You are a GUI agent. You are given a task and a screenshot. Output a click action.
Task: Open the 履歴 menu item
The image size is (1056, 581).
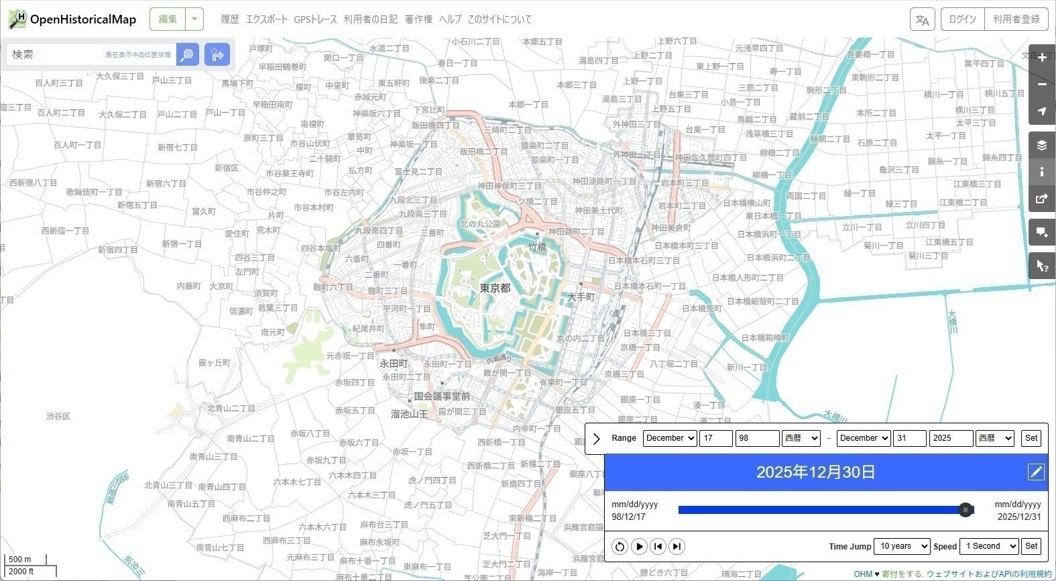(x=230, y=19)
